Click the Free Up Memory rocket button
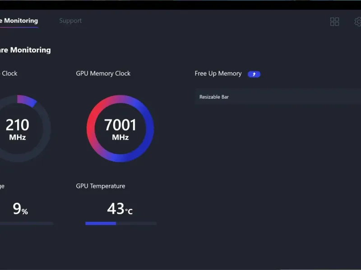 click(x=254, y=74)
